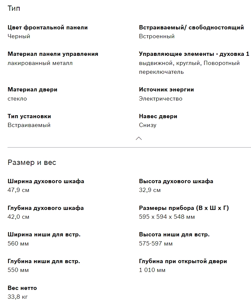Click the Навес двери label
The image size is (251, 301).
pyautogui.click(x=158, y=116)
